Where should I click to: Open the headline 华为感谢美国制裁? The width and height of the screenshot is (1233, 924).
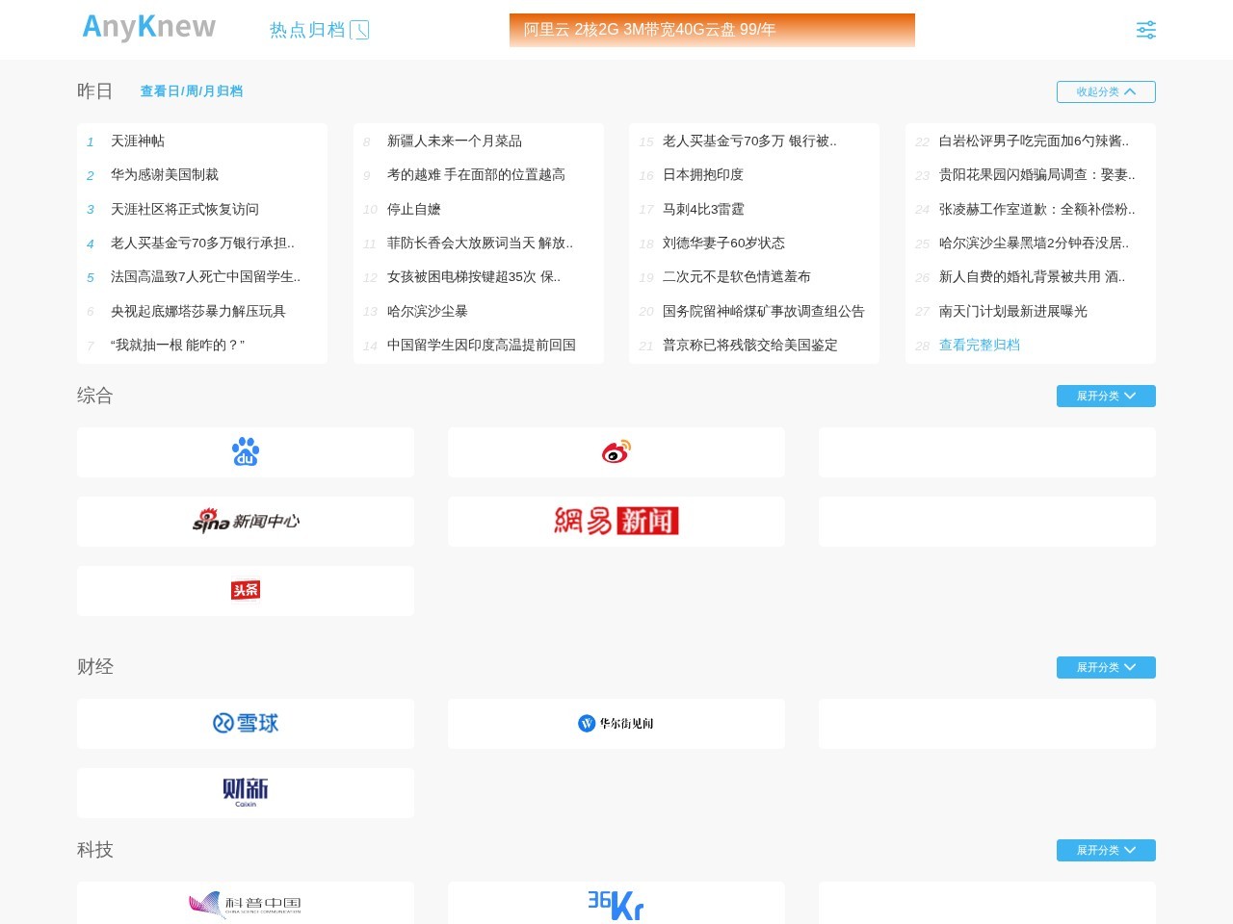(x=165, y=174)
